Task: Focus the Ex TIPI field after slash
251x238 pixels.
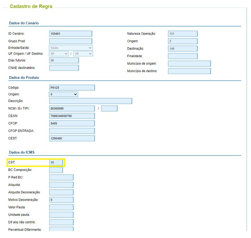Action: [109, 108]
